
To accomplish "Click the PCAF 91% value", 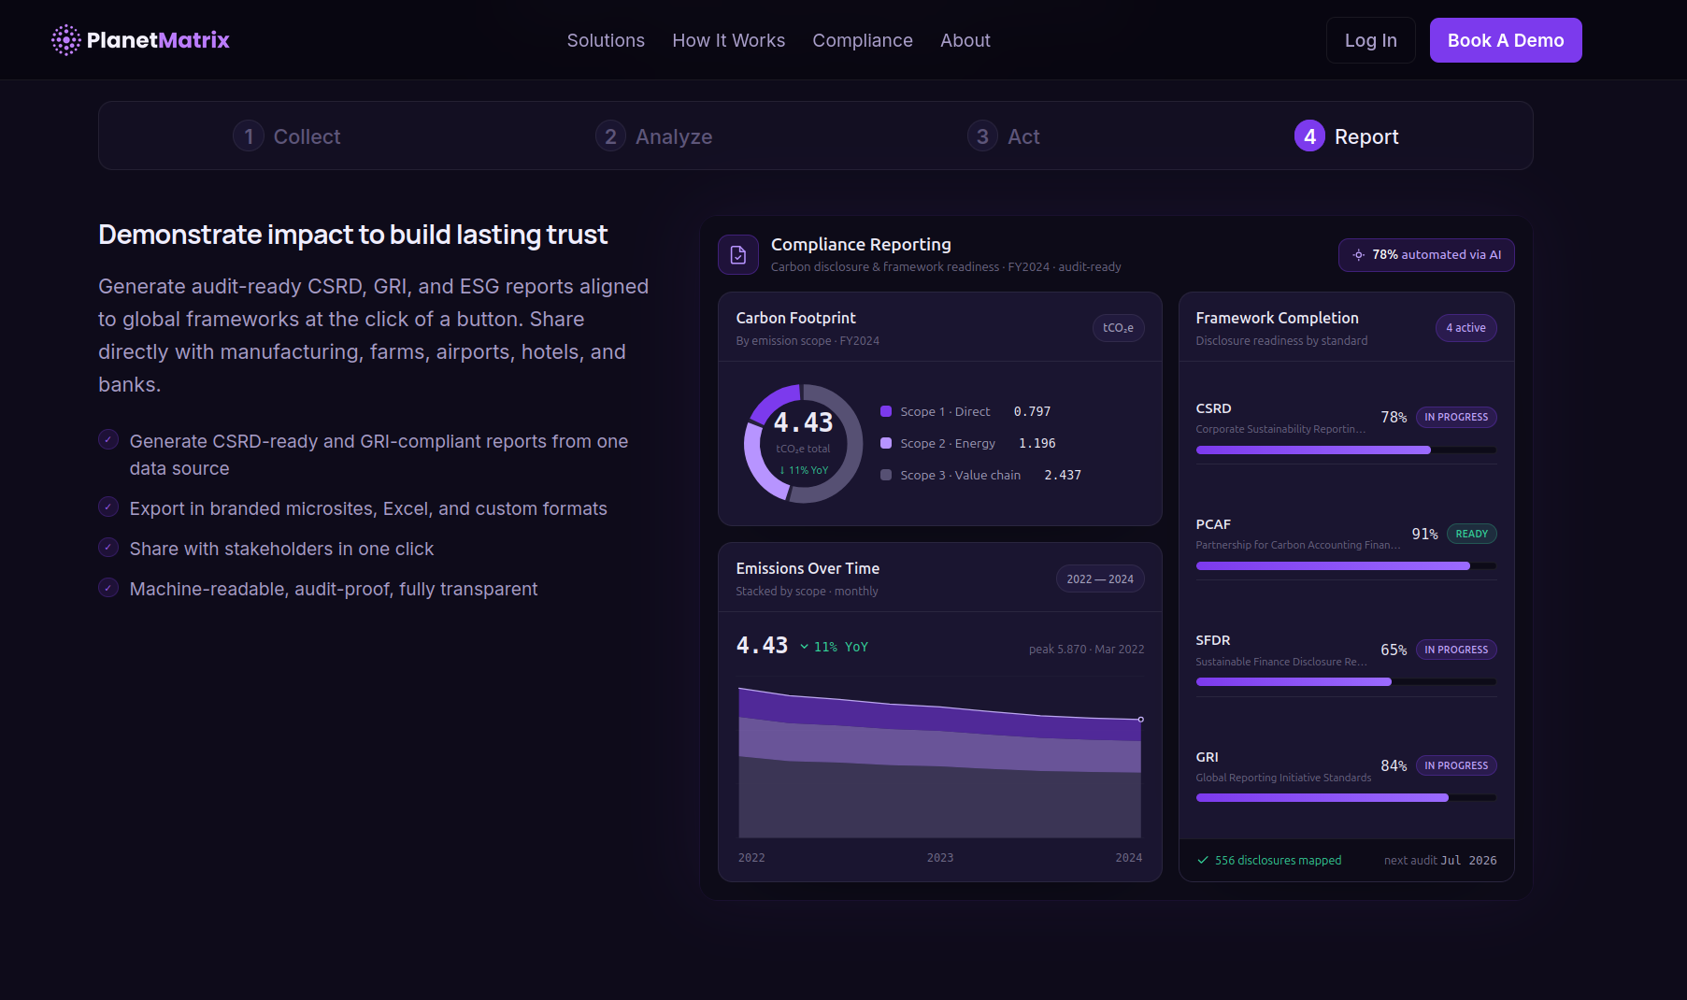I will click(1424, 535).
